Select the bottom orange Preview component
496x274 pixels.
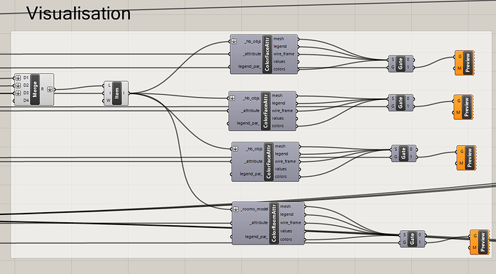tap(479, 242)
